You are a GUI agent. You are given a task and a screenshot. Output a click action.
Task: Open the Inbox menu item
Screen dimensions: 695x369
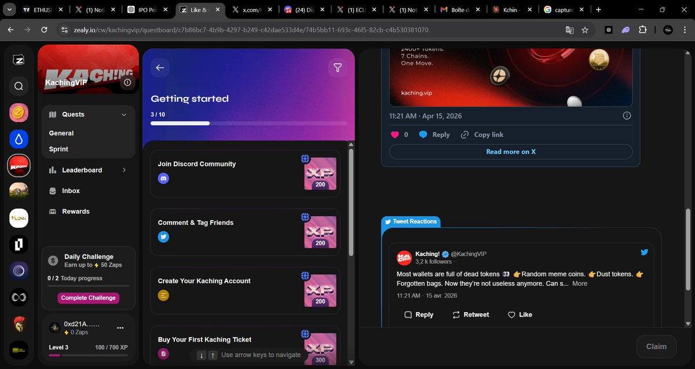coord(71,191)
